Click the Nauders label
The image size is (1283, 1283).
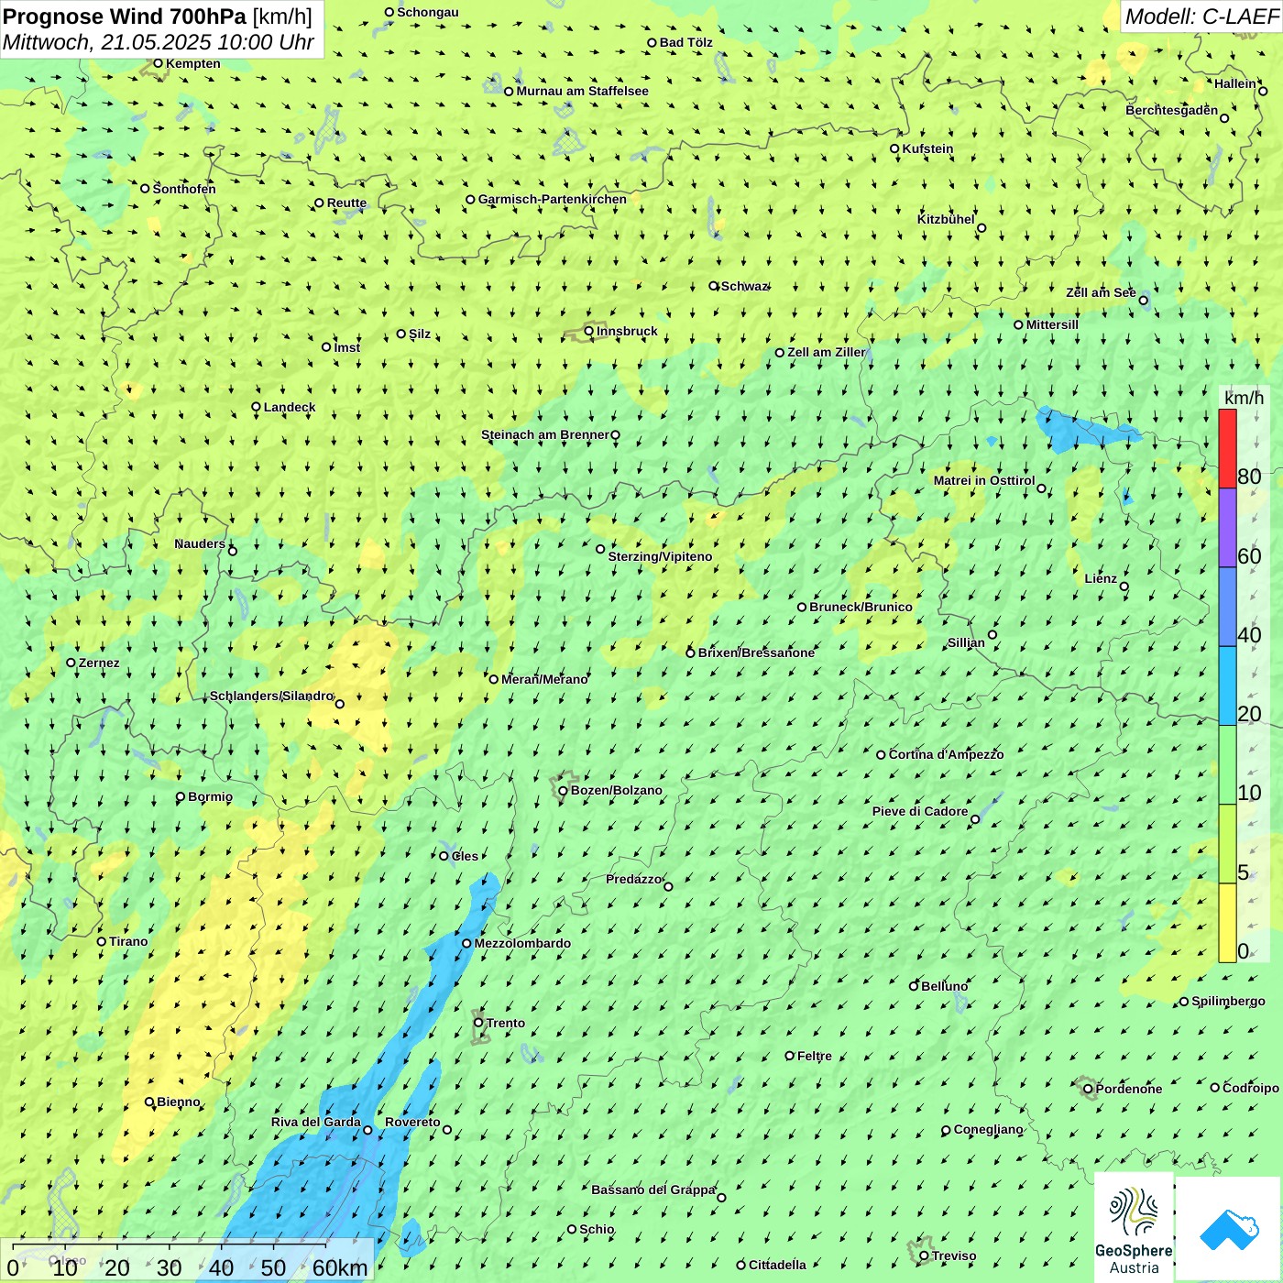tap(200, 543)
